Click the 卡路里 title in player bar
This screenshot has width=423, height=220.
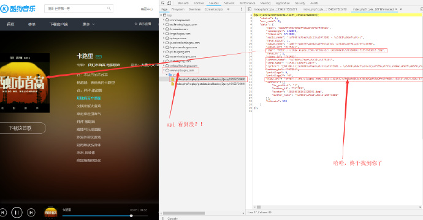pos(67,210)
